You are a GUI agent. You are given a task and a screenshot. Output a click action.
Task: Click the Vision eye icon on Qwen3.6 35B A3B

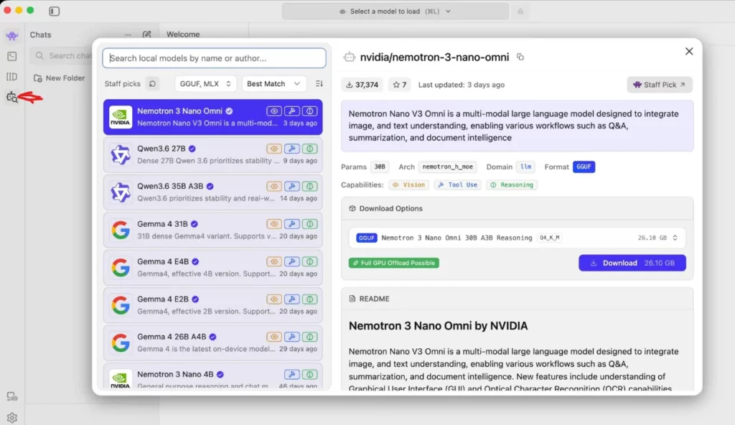pyautogui.click(x=273, y=186)
